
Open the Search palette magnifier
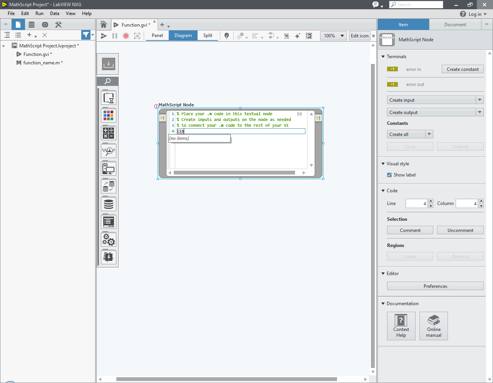[108, 81]
